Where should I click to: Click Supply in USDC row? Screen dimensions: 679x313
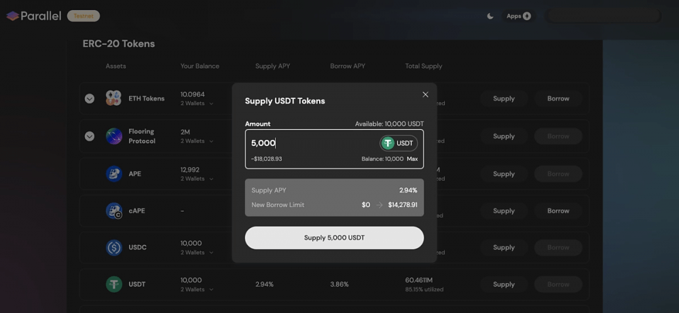tap(504, 248)
